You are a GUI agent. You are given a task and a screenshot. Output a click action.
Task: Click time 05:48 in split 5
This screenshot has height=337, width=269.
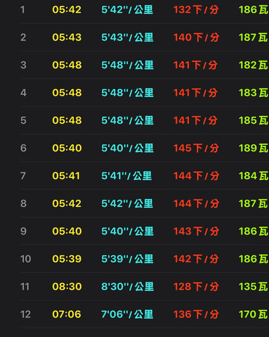(67, 120)
